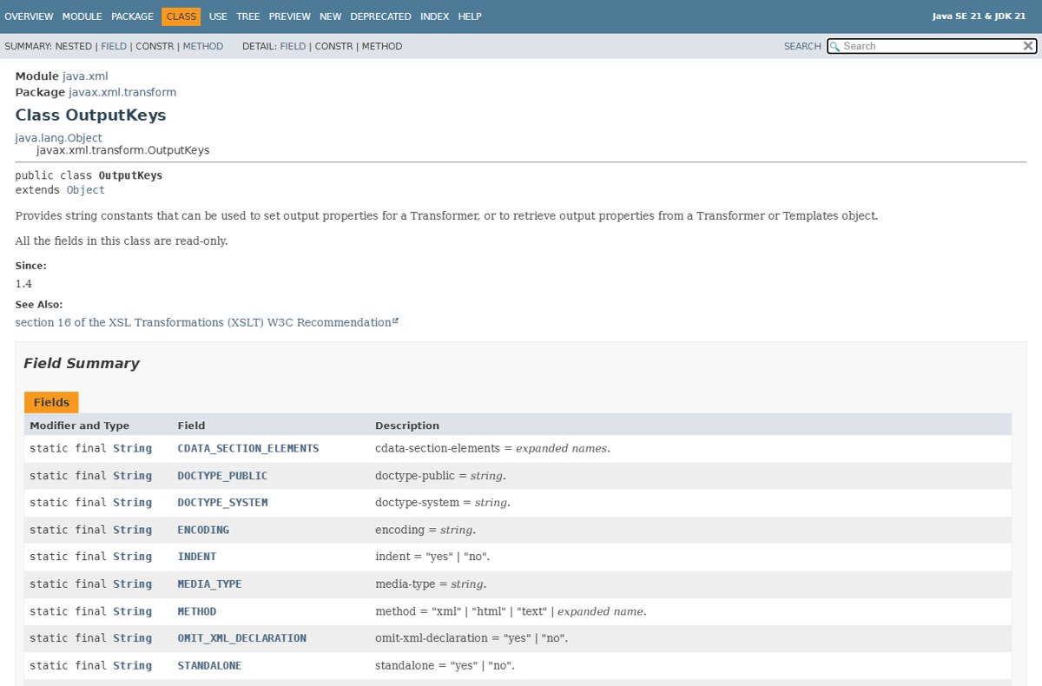Viewport: 1042px width, 686px height.
Task: Open java.lang.Object in the inheritance tree
Action: (x=58, y=138)
